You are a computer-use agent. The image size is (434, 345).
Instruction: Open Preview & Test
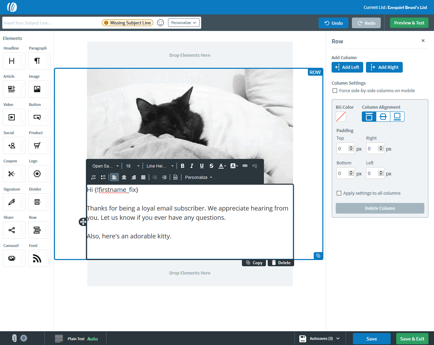(x=409, y=23)
